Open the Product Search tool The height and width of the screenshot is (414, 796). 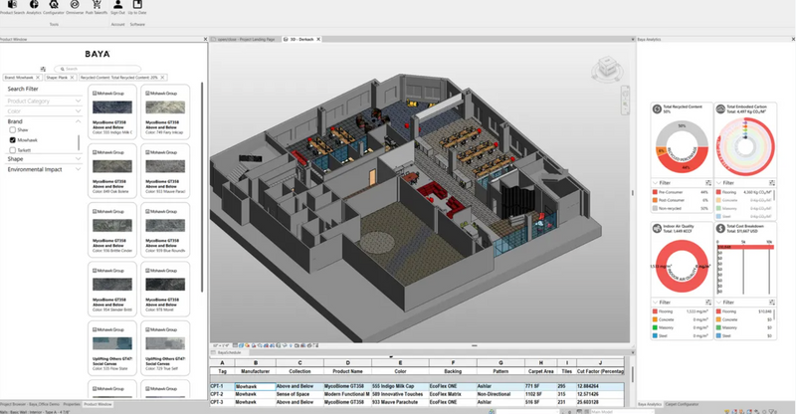[12, 7]
